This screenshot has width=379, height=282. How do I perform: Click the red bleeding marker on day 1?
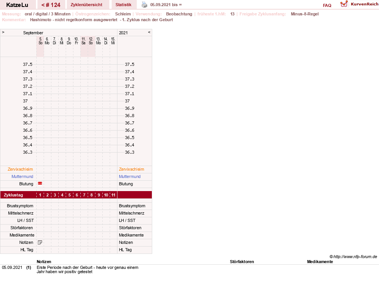pyautogui.click(x=40, y=183)
